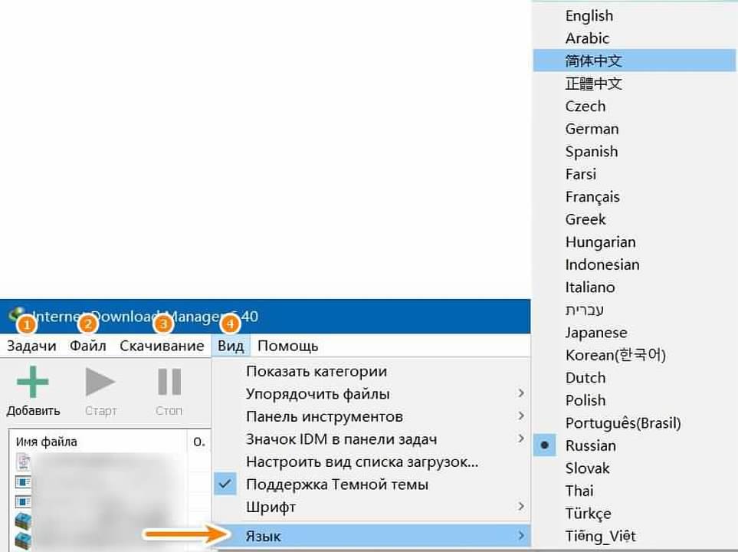Select 正體中文 language option
The height and width of the screenshot is (552, 738).
coord(635,84)
